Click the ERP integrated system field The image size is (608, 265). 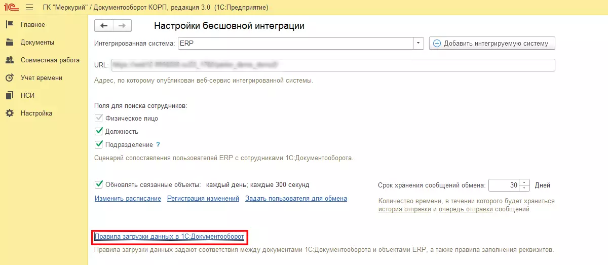click(295, 44)
